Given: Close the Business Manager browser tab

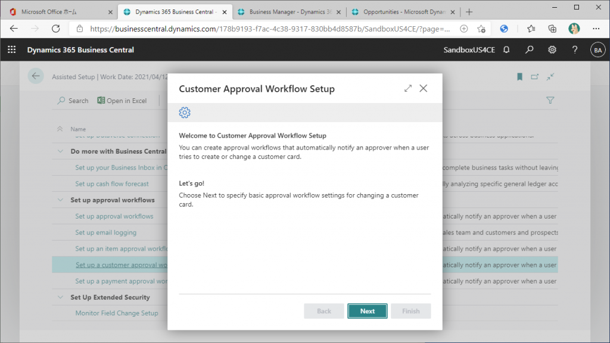Looking at the screenshot, I should [x=338, y=12].
